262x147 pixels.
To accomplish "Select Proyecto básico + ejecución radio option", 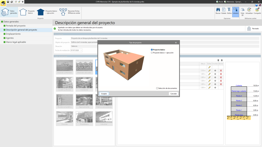I will (152, 53).
